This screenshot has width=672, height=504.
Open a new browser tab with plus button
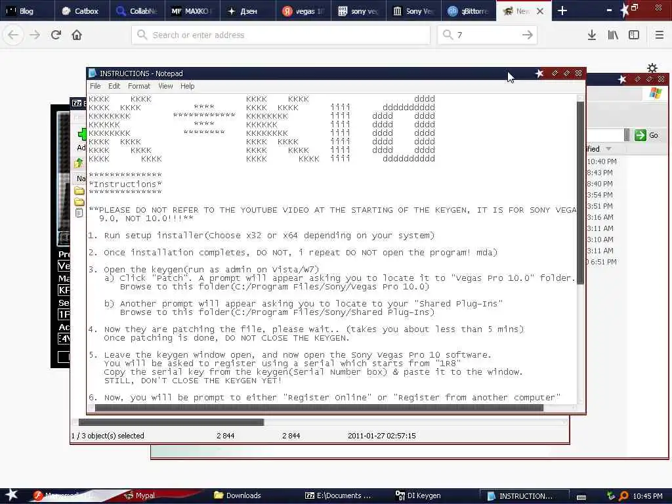point(562,10)
